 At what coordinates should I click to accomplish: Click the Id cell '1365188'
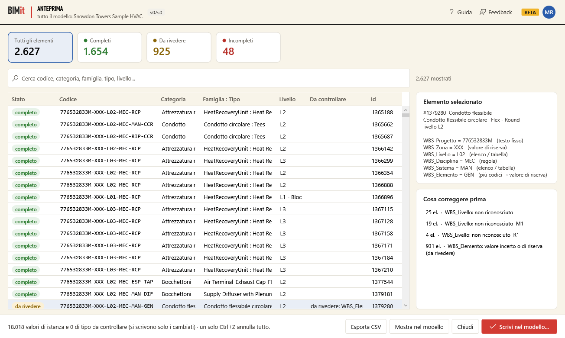click(382, 112)
